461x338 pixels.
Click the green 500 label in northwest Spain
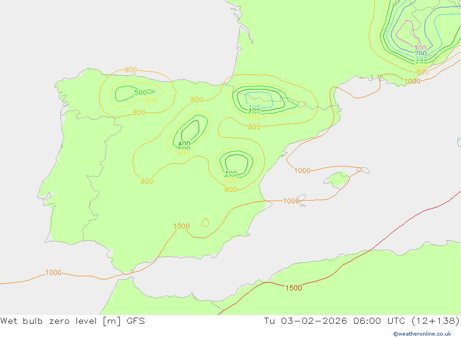pos(141,92)
